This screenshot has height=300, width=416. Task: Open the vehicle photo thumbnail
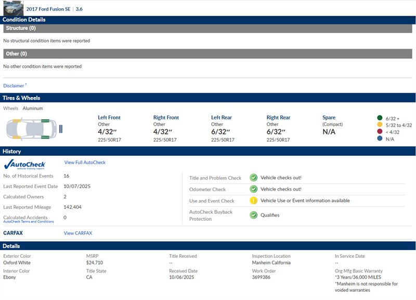coord(13,8)
